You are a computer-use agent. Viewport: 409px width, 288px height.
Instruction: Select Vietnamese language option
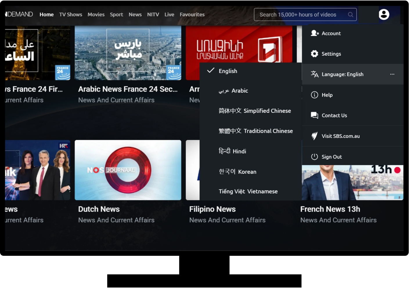coord(251,191)
